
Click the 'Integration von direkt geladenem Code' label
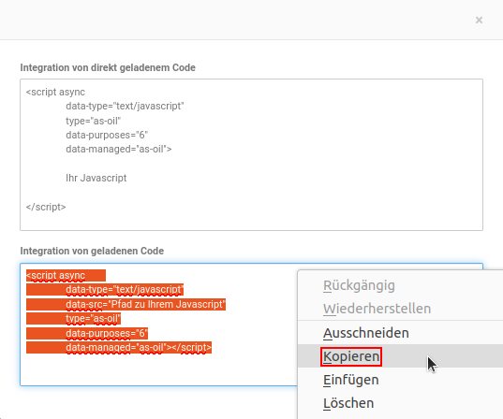108,67
